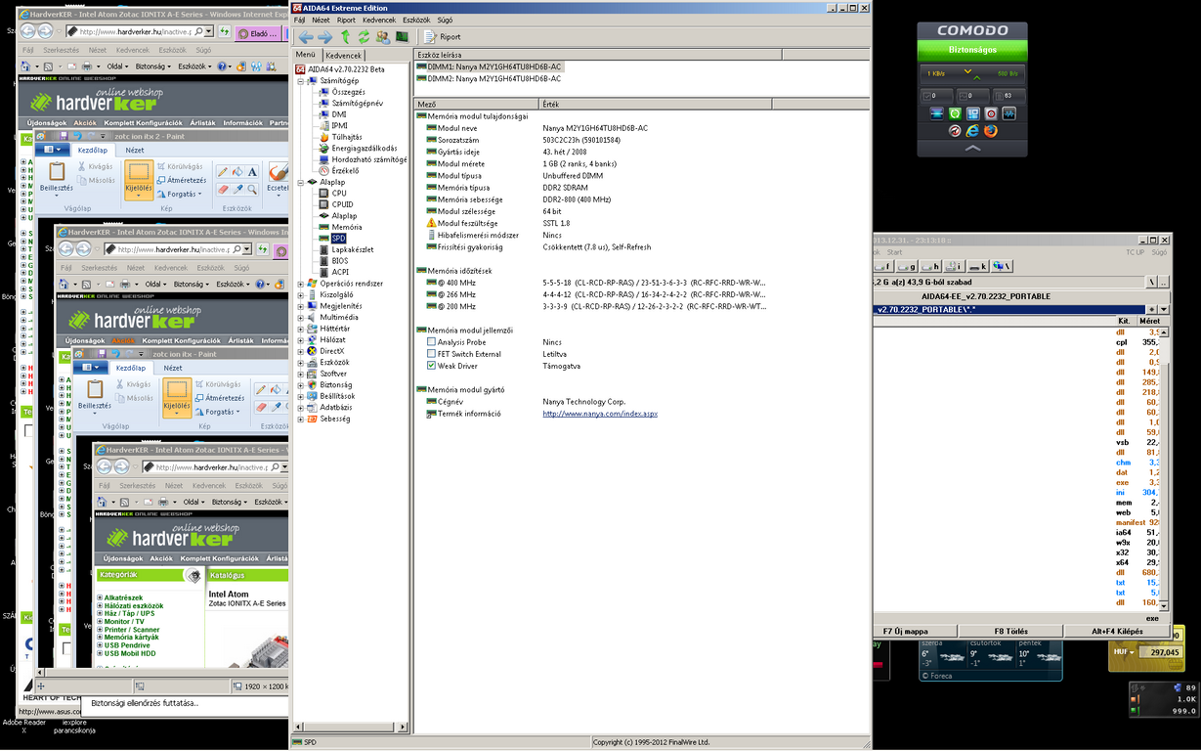Image resolution: width=1201 pixels, height=751 pixels.
Task: Click F8 Törlés in Total Commander
Action: tap(1011, 631)
